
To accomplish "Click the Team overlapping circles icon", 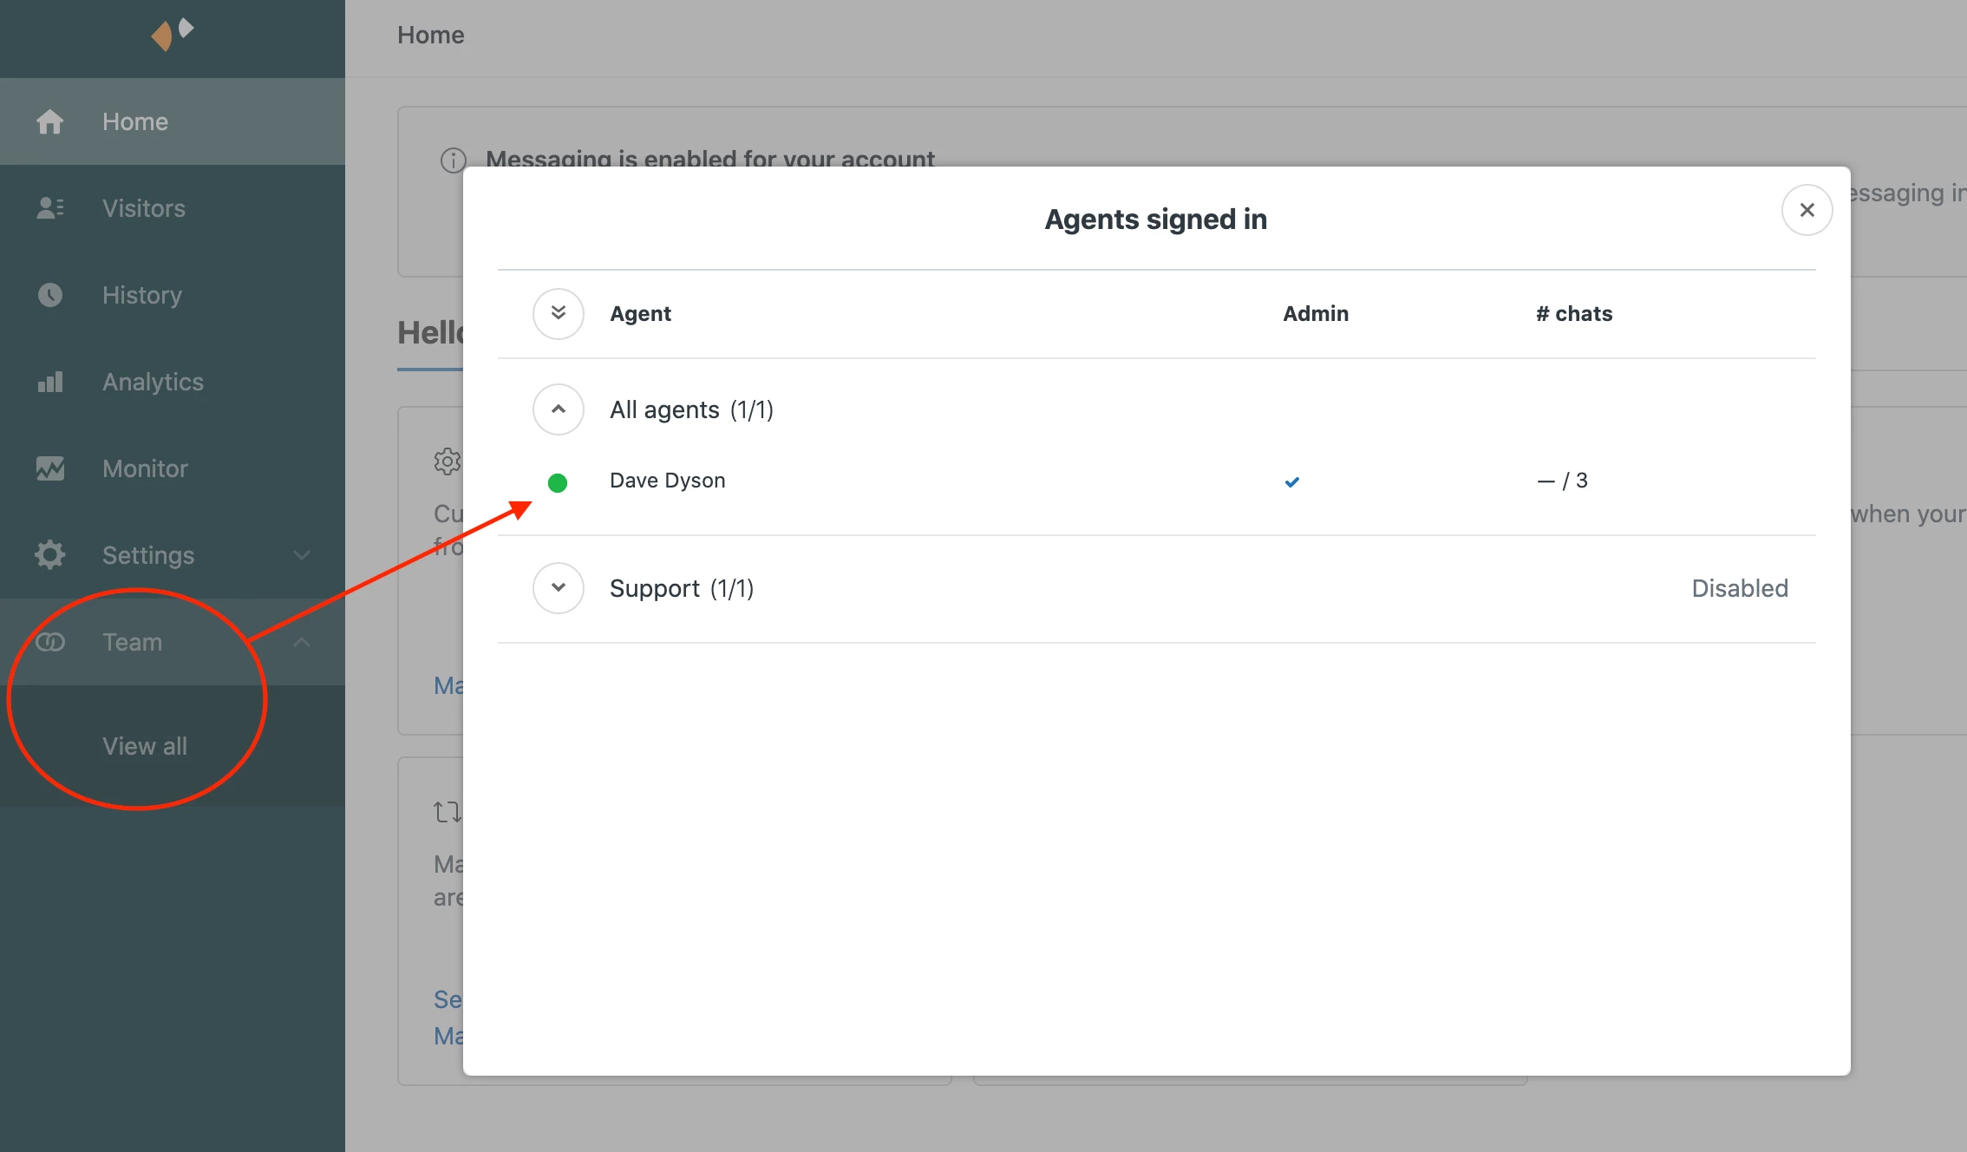I will [49, 642].
